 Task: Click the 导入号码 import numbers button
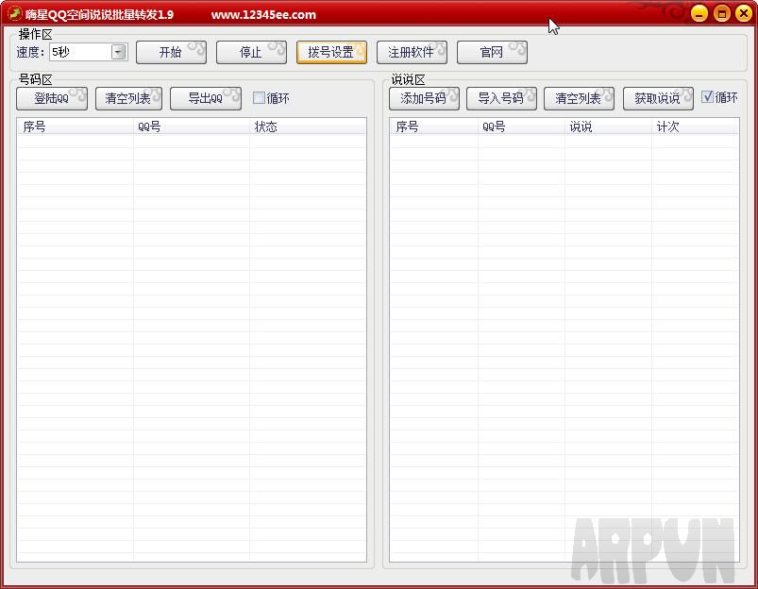[501, 99]
